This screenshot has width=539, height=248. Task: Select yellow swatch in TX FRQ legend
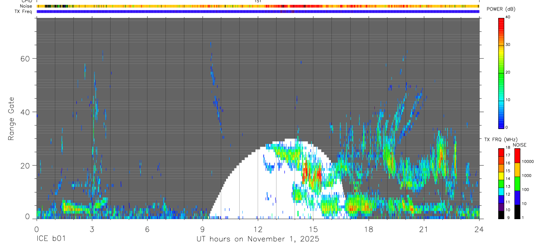(502, 176)
